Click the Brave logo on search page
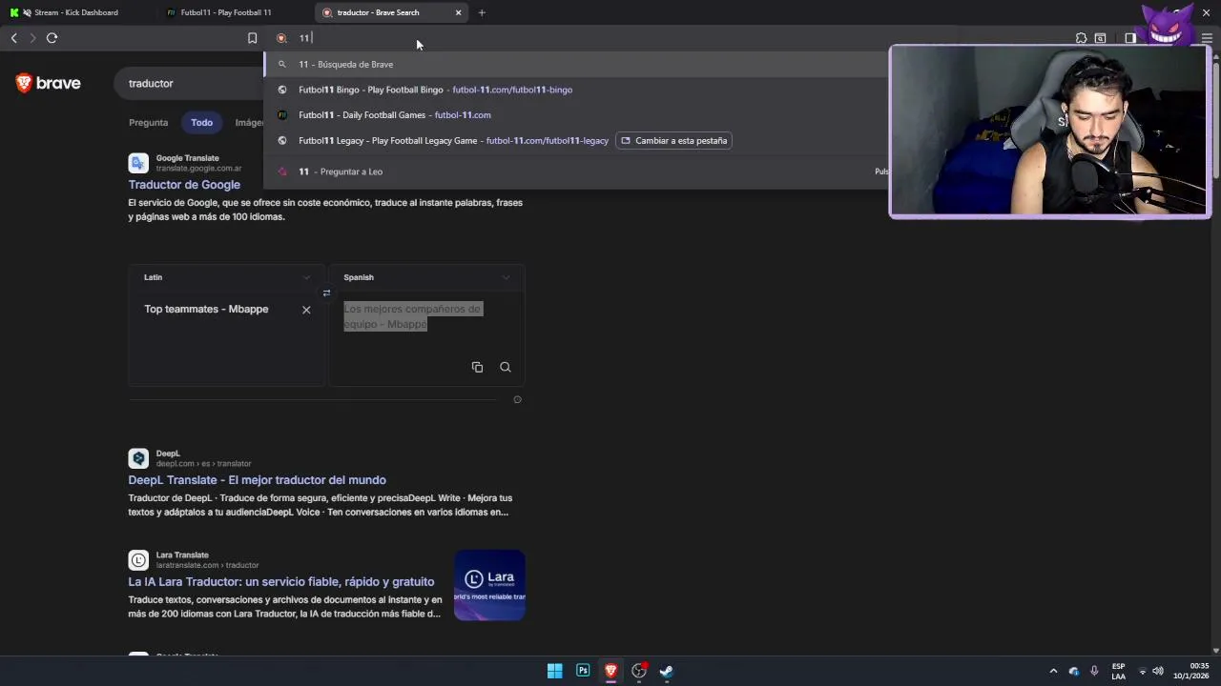1221x686 pixels. click(x=48, y=83)
